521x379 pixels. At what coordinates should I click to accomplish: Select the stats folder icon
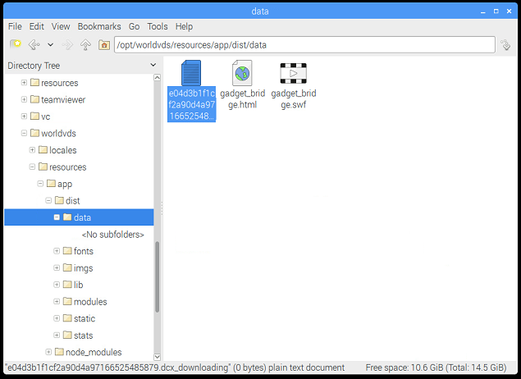pos(67,335)
